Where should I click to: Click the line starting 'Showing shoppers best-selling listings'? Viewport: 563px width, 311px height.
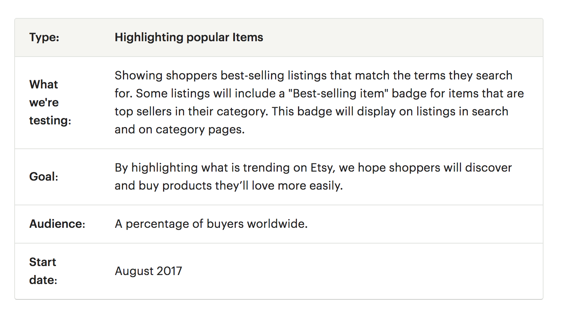point(313,75)
